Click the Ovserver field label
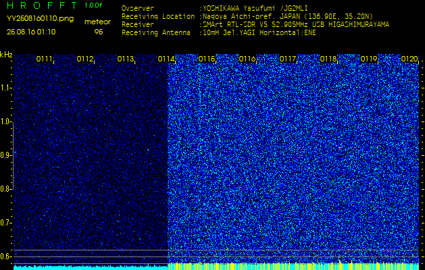 coord(138,8)
